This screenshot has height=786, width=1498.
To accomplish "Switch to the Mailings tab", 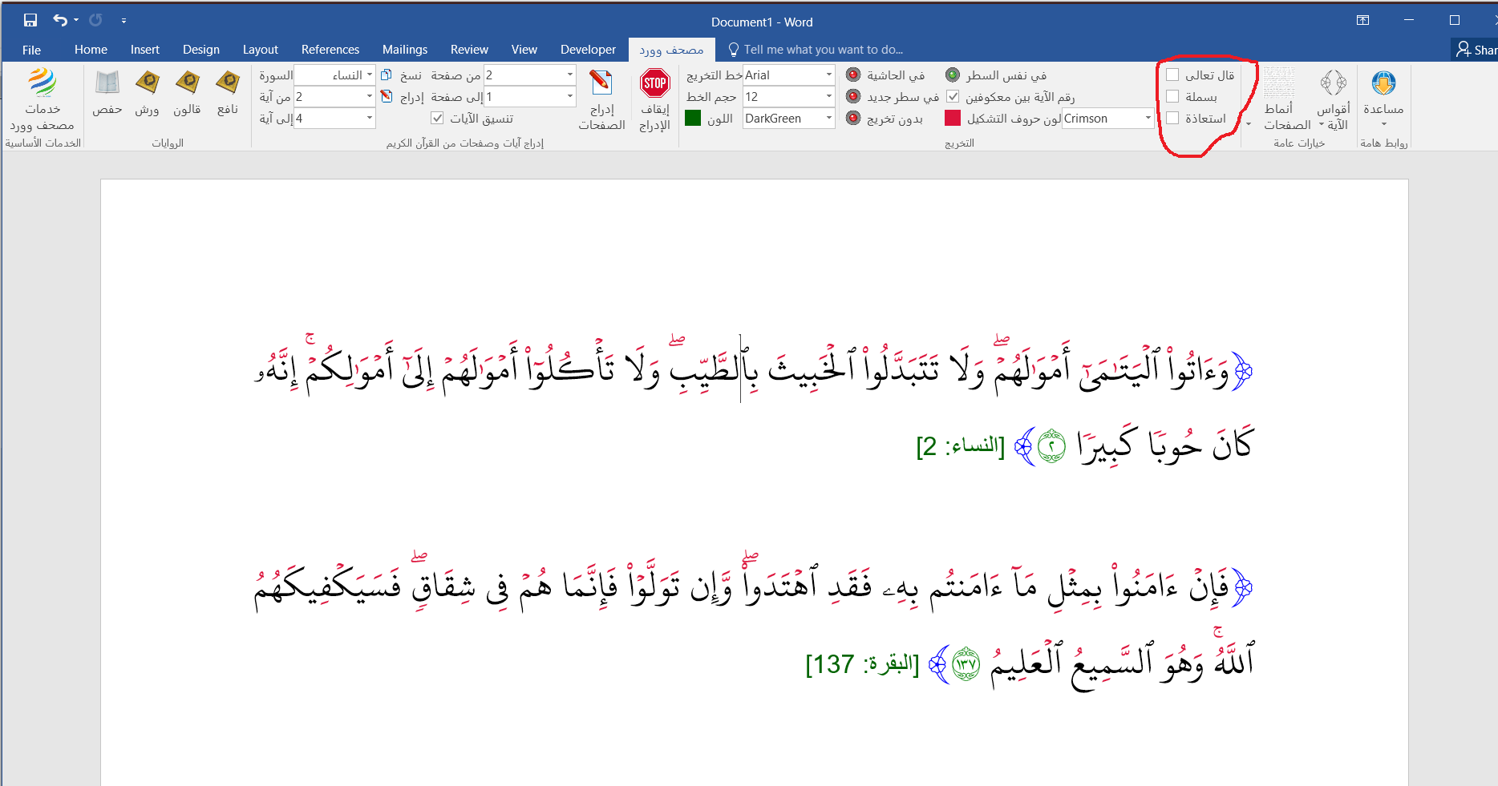I will point(405,50).
